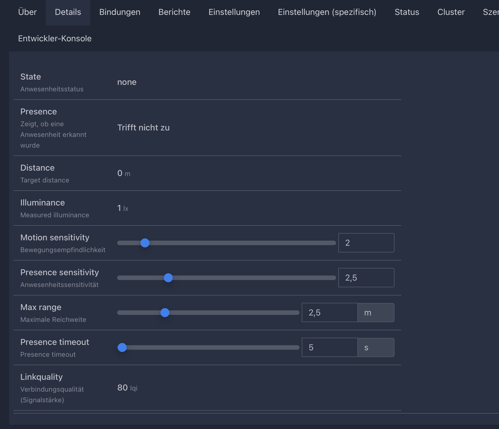Open the Einstellungen (spezifisch) tab
Viewport: 499px width, 429px height.
327,12
